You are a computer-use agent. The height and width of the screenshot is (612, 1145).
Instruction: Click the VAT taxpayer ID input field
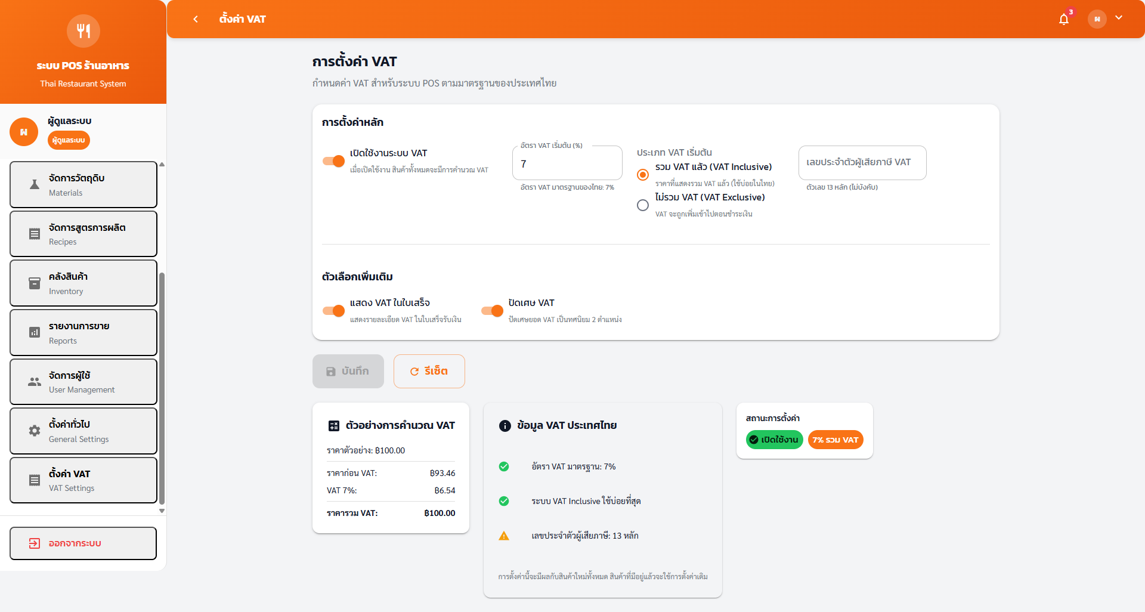(862, 163)
